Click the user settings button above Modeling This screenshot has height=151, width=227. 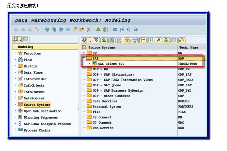(17, 39)
